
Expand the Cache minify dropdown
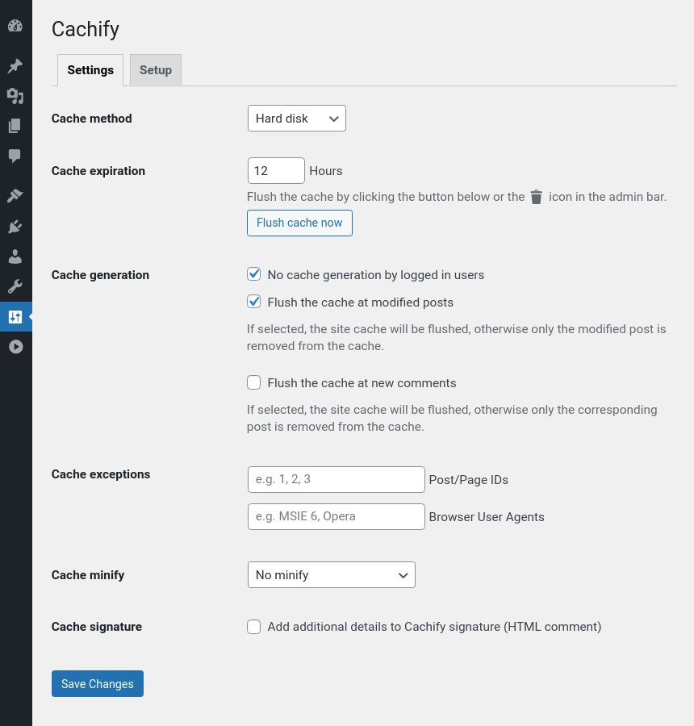click(x=331, y=575)
